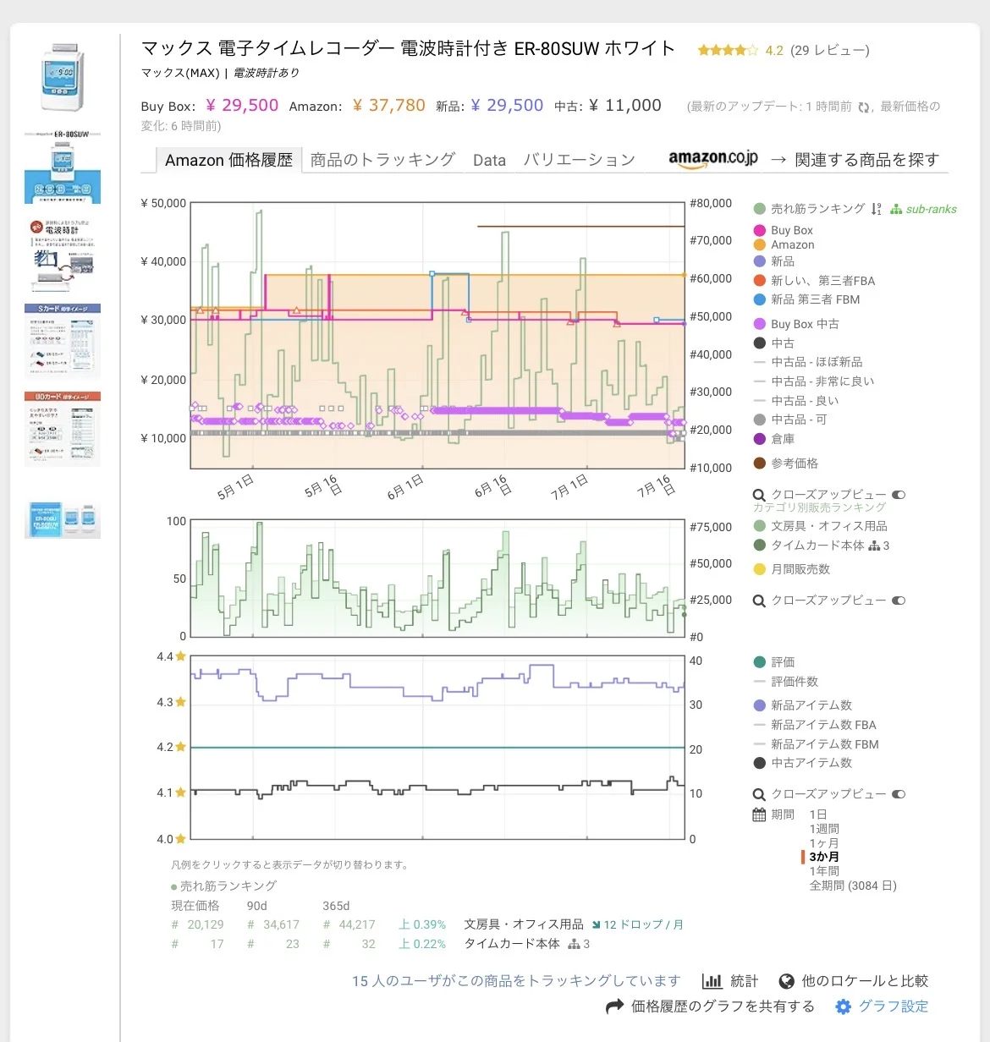Click the sales rank sort icon

(x=877, y=209)
